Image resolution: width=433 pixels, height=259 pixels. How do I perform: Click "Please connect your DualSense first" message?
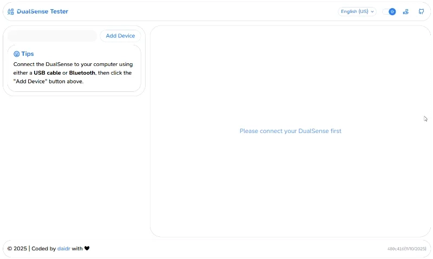coord(290,131)
